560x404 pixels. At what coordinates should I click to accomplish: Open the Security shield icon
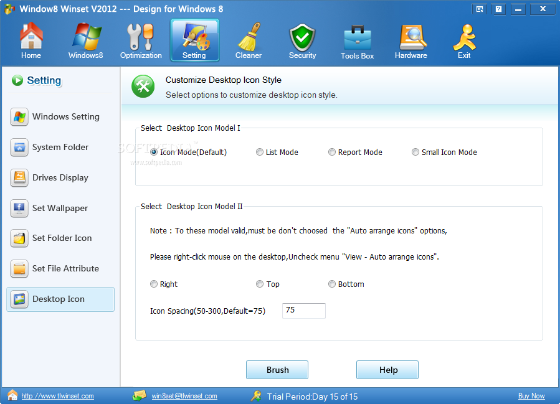pyautogui.click(x=302, y=37)
